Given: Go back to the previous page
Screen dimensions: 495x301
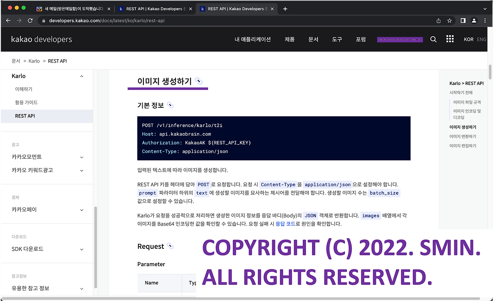Looking at the screenshot, I should [8, 20].
